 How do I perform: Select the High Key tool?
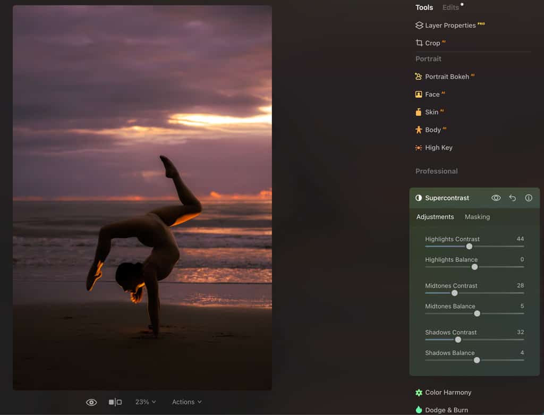tap(438, 148)
